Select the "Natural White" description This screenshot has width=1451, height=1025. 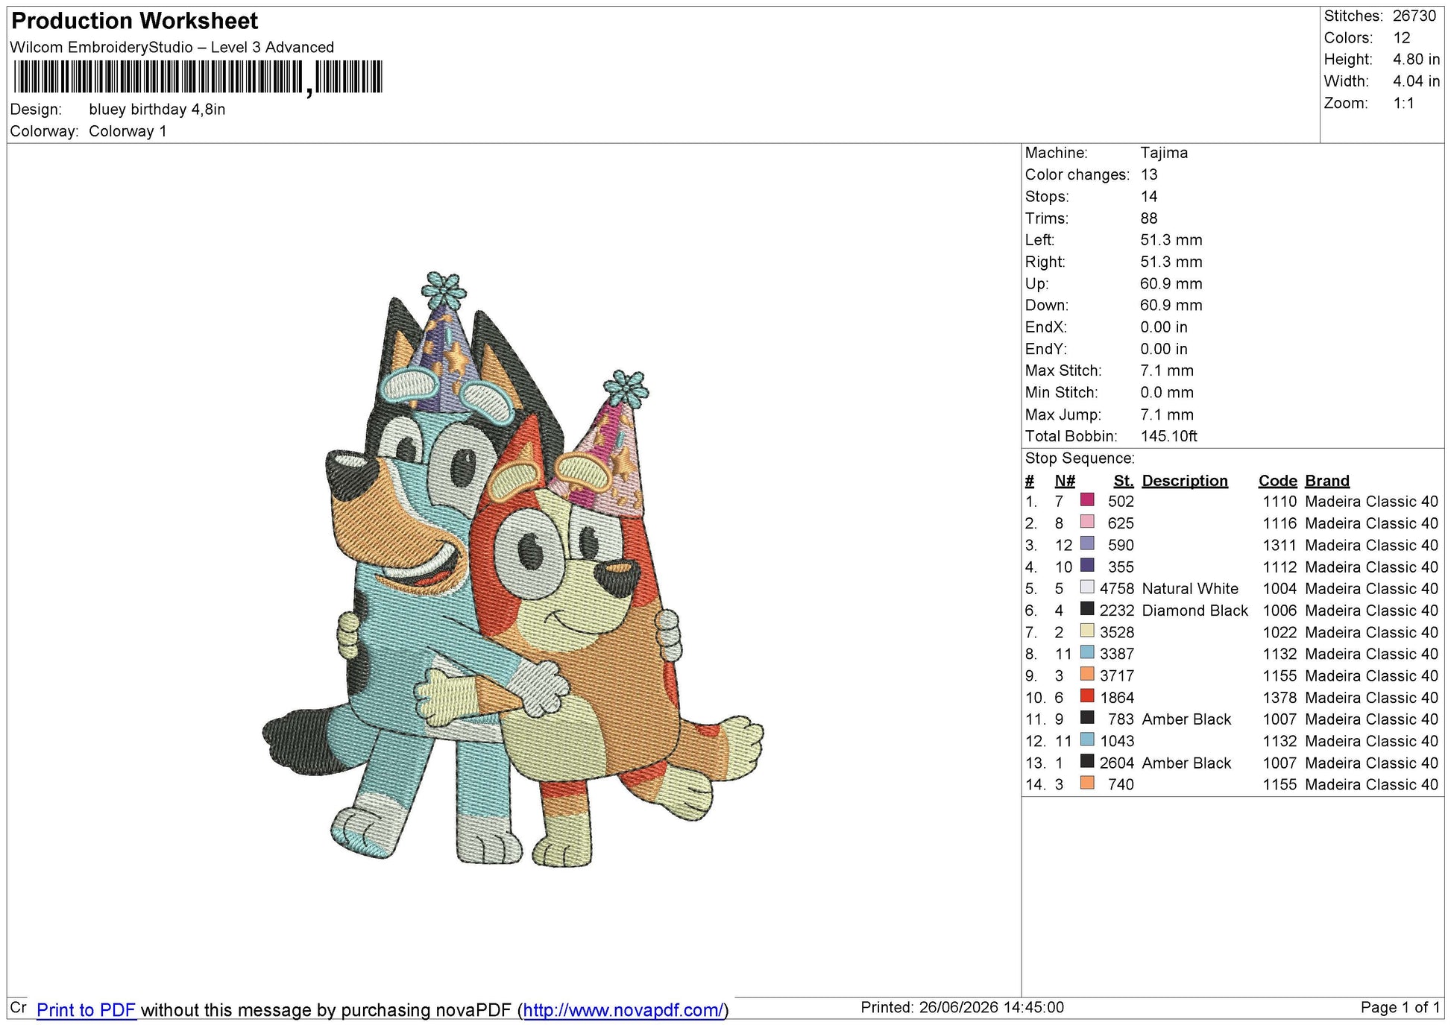point(1190,589)
